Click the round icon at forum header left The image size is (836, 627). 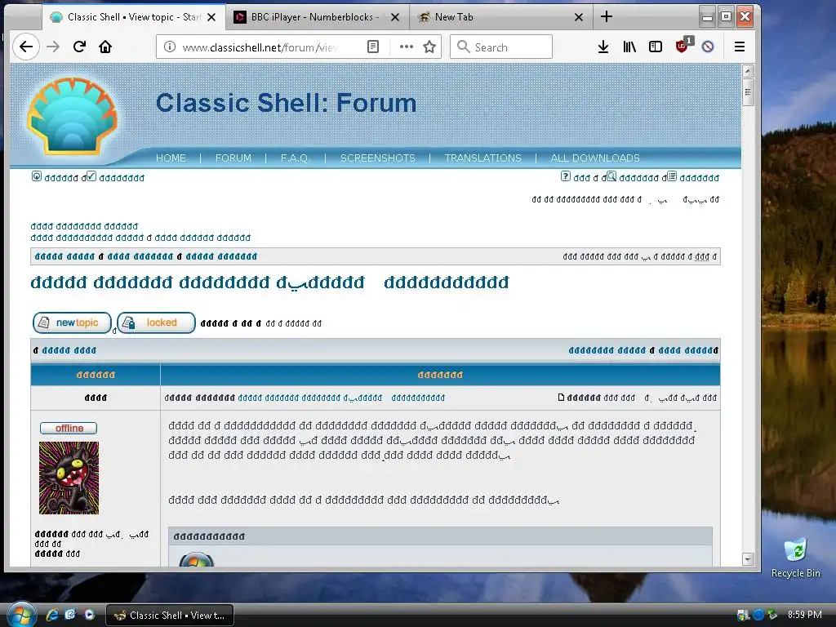[36, 176]
